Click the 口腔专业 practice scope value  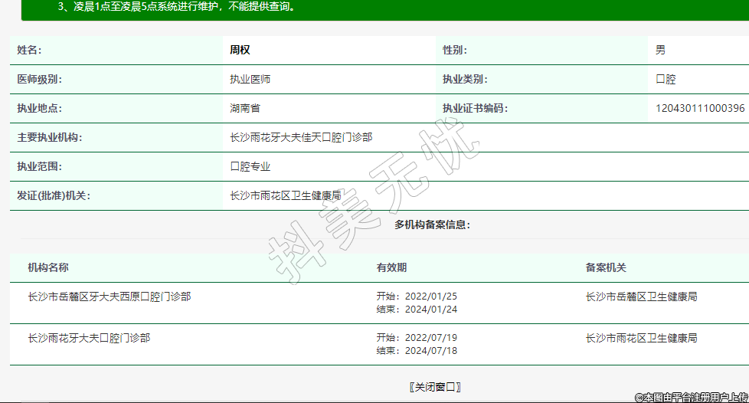250,166
